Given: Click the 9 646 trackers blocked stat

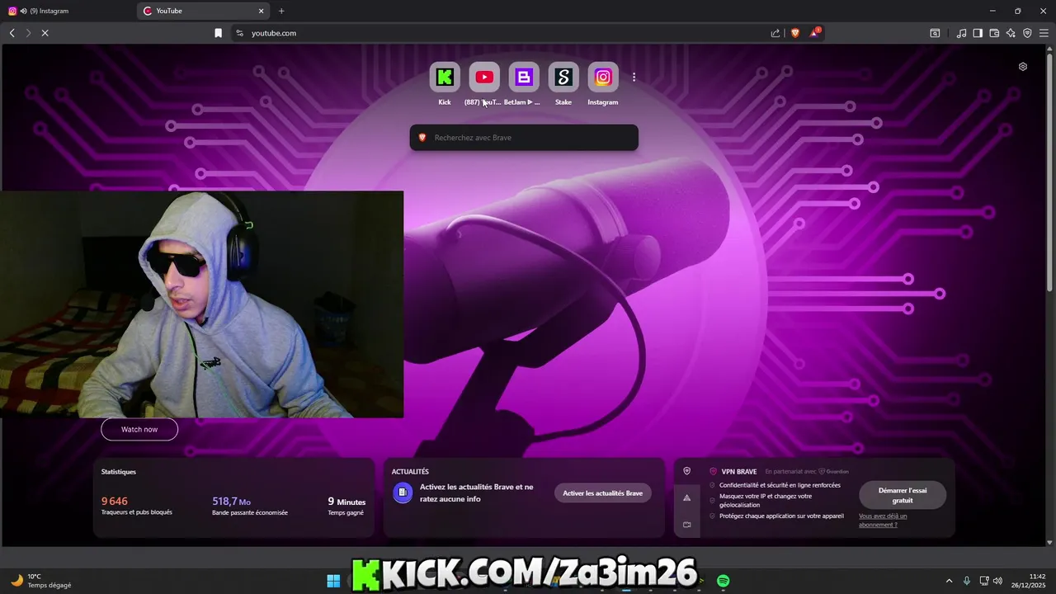Looking at the screenshot, I should click(115, 501).
